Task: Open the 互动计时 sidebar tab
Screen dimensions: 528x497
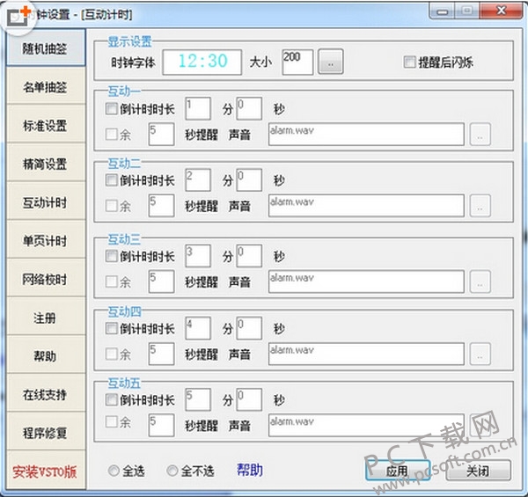Action: [46, 202]
